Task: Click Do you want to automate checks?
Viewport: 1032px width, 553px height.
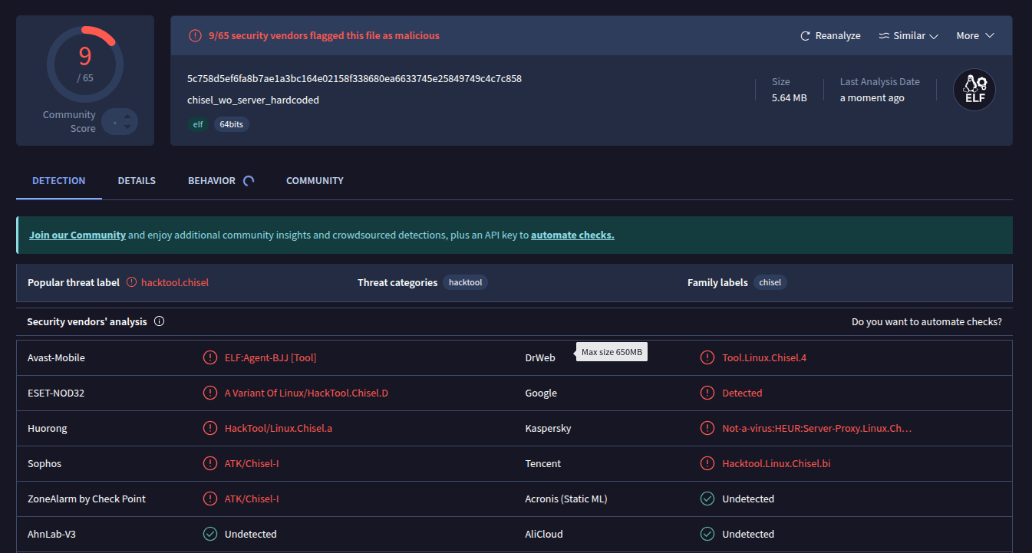Action: (927, 322)
